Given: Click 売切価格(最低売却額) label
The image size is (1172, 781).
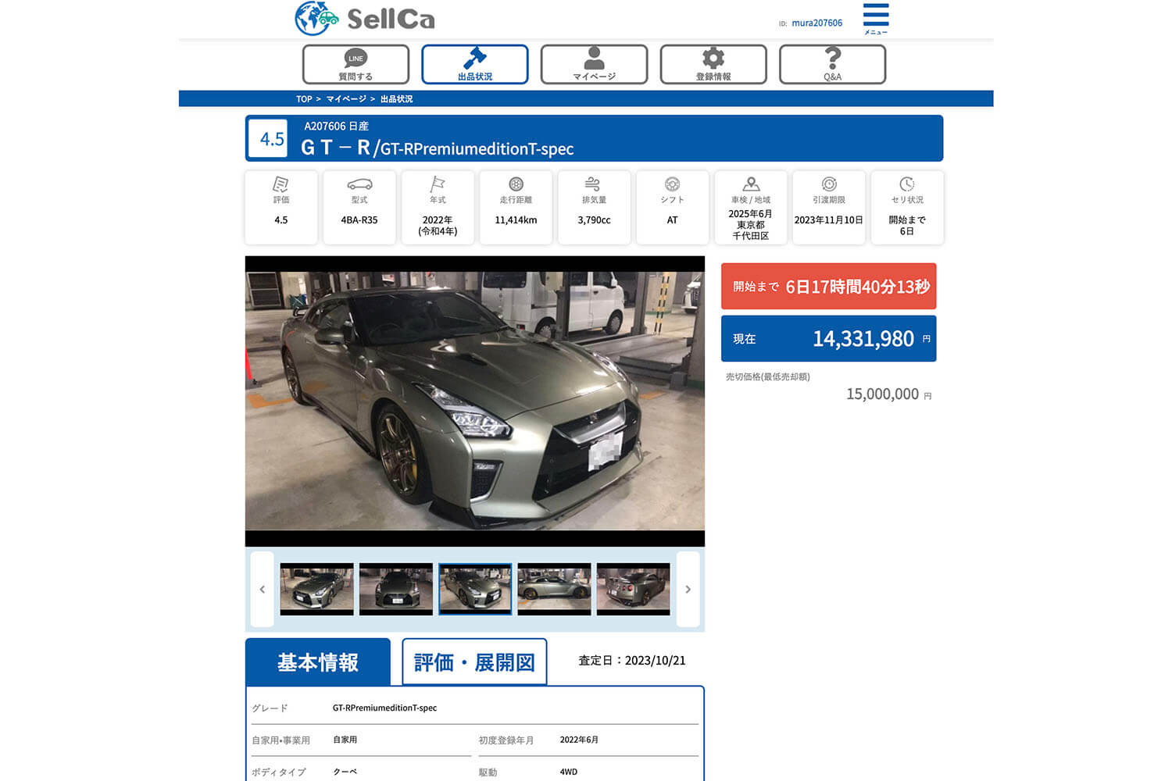Looking at the screenshot, I should [768, 376].
